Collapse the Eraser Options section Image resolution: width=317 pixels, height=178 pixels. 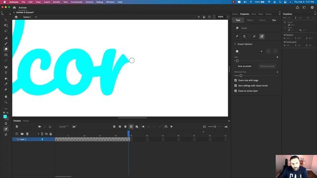click(x=235, y=44)
